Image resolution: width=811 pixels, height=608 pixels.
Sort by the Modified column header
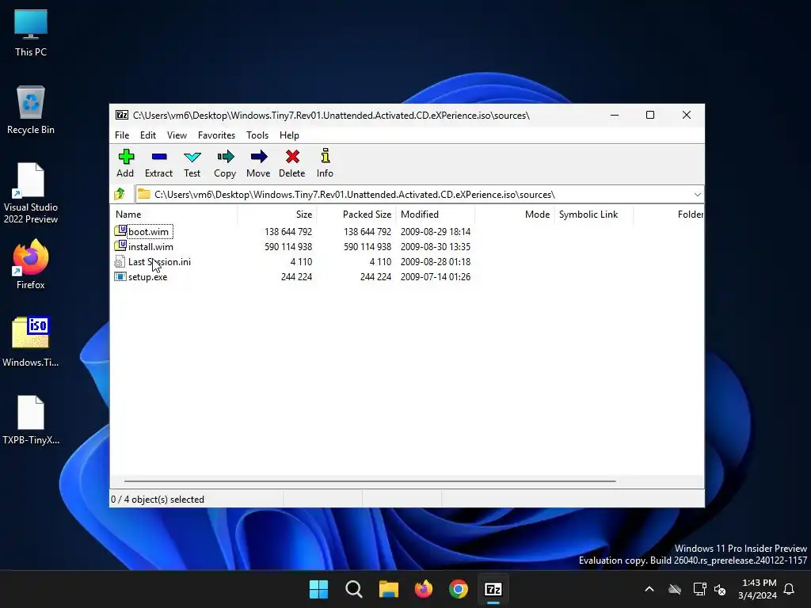click(x=436, y=214)
